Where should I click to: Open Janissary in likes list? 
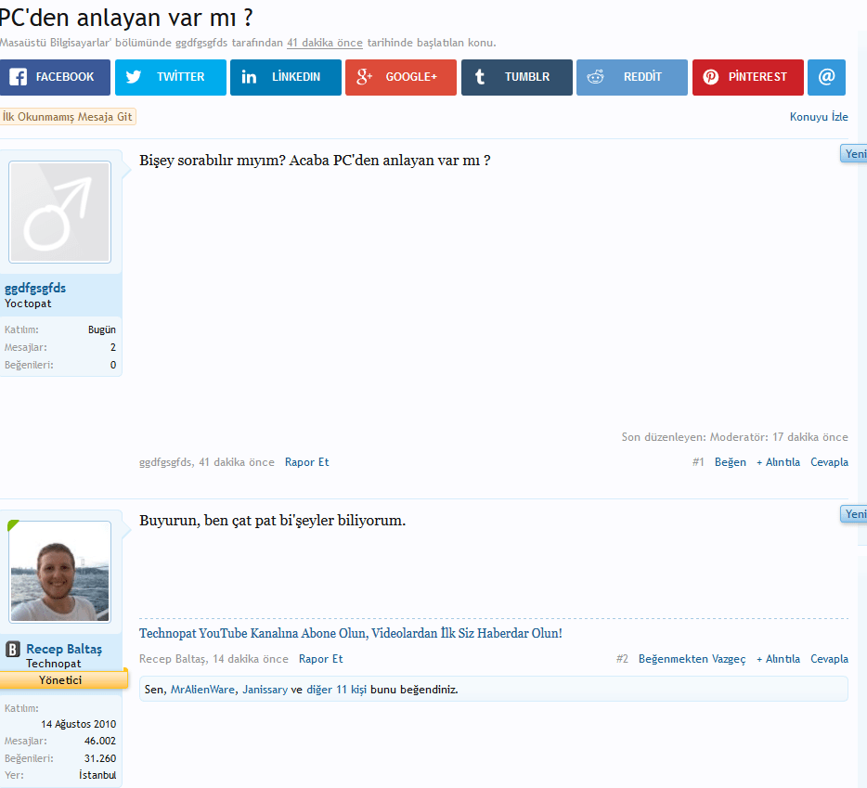click(x=265, y=690)
